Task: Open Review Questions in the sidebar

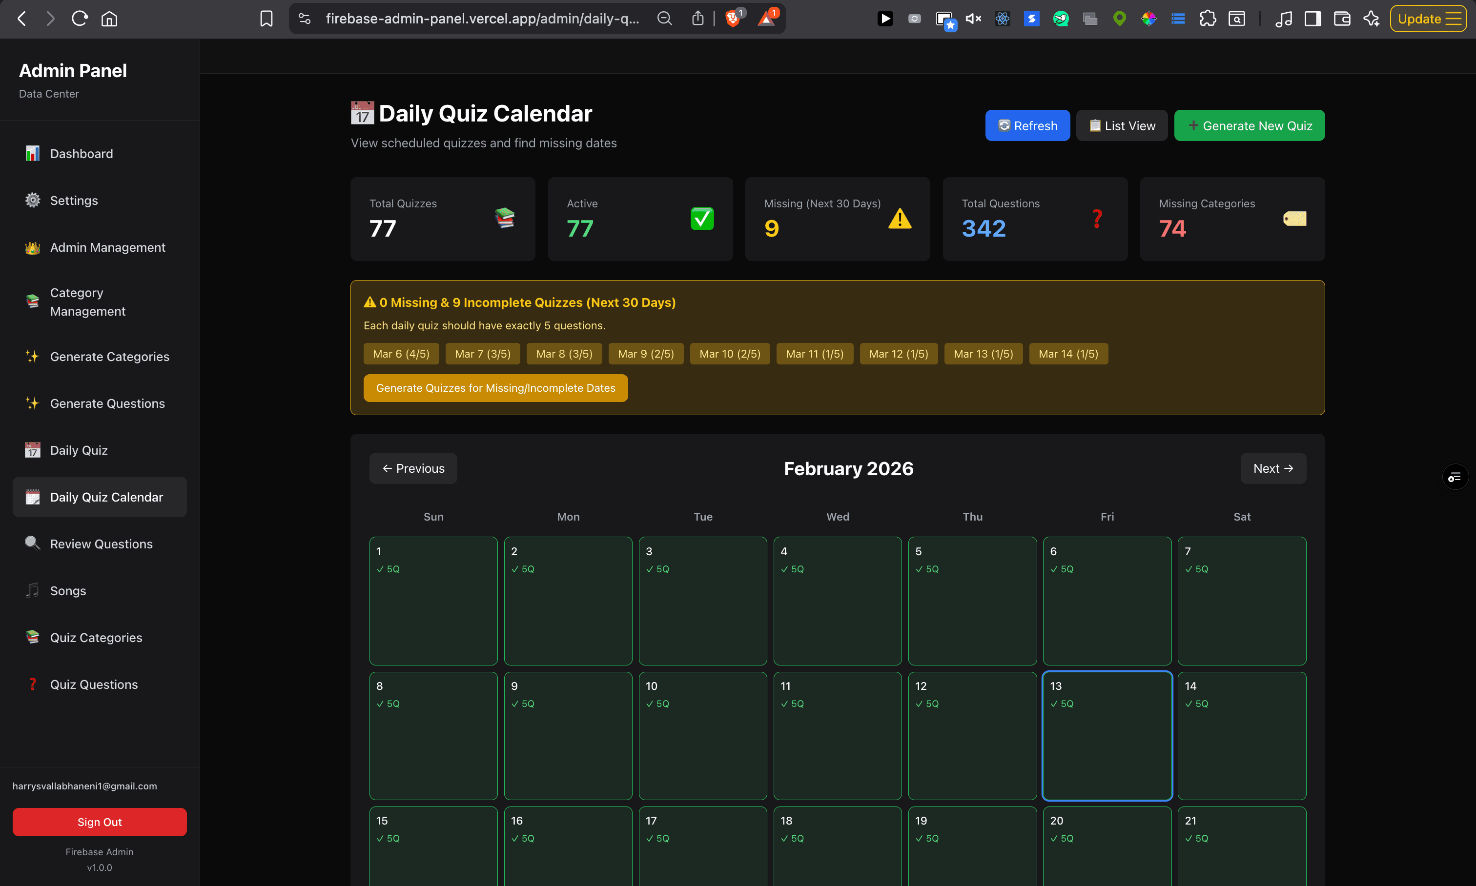Action: pos(101,544)
